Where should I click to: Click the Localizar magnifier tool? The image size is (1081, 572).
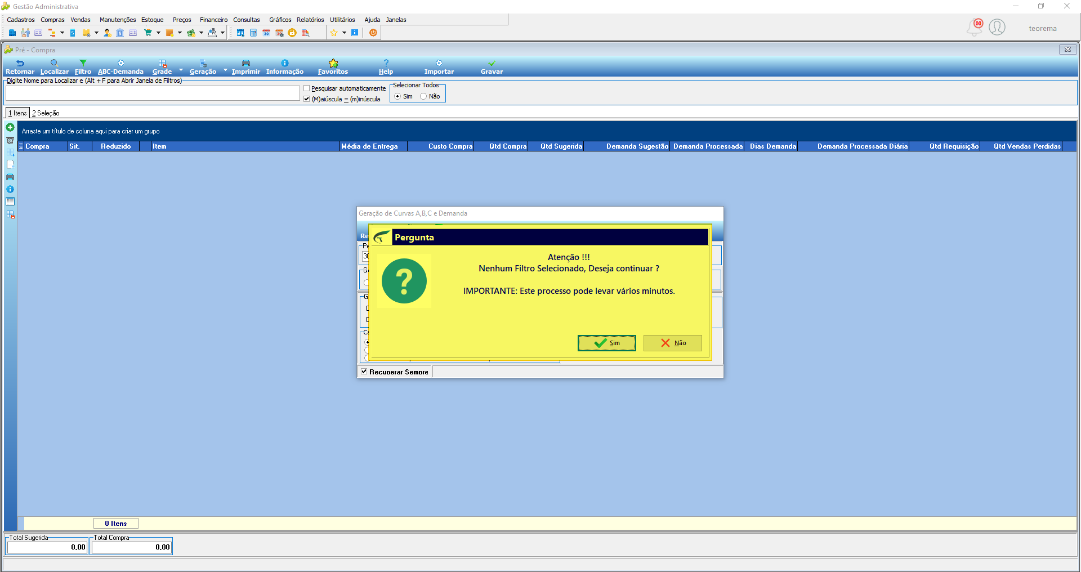tap(54, 67)
